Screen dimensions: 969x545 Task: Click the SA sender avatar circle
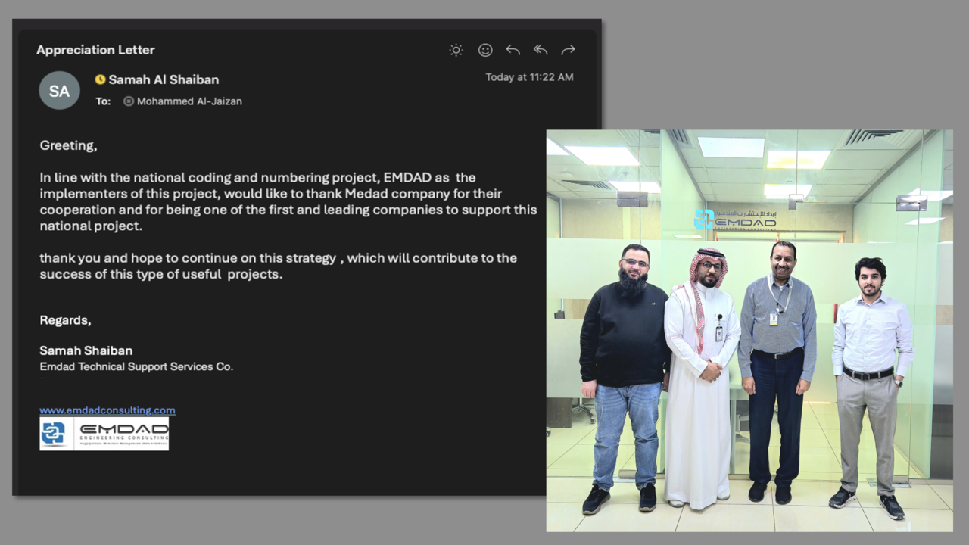pyautogui.click(x=59, y=91)
